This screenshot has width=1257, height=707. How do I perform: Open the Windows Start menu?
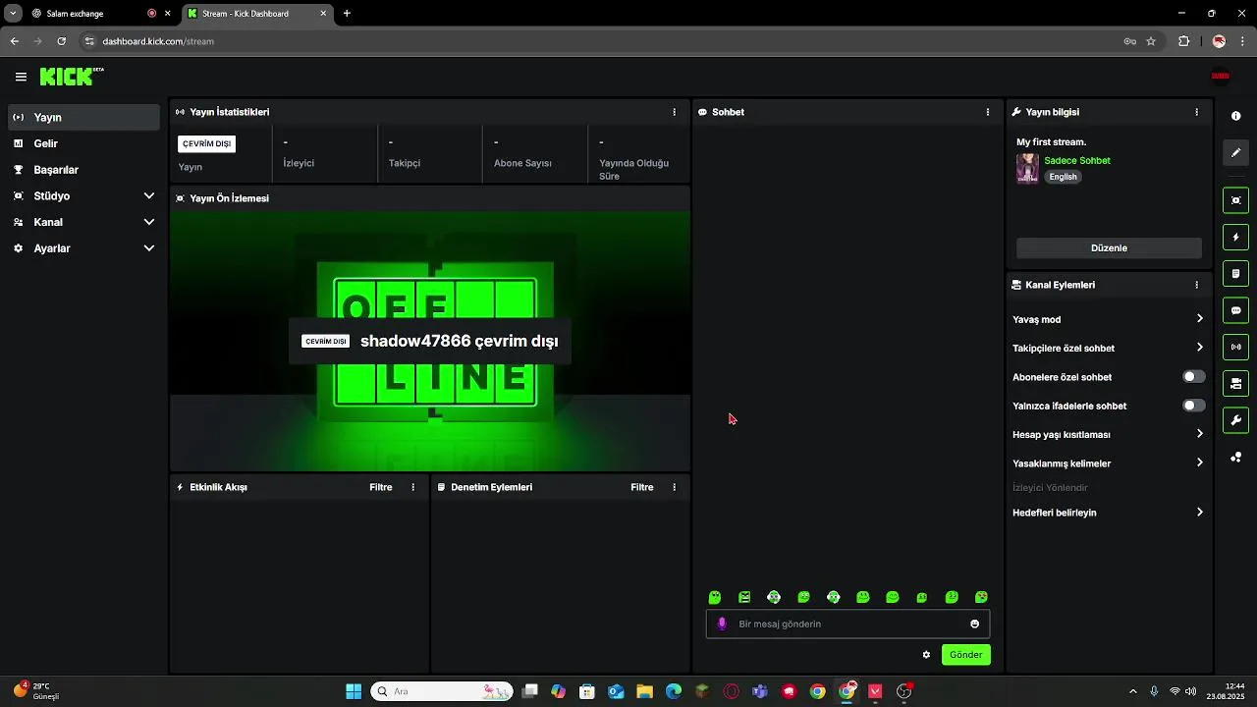click(354, 691)
